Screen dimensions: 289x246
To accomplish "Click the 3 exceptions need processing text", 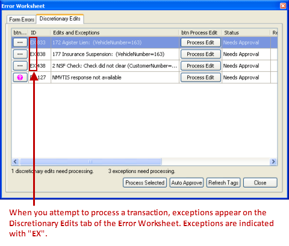I will point(141,171).
